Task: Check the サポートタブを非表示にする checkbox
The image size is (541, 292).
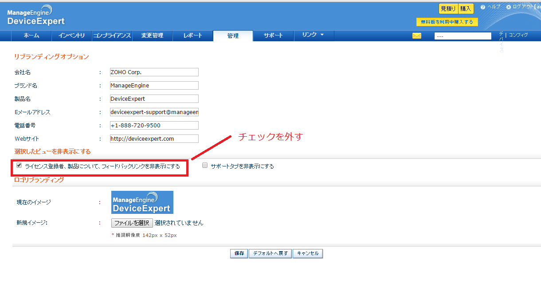Action: tap(205, 166)
